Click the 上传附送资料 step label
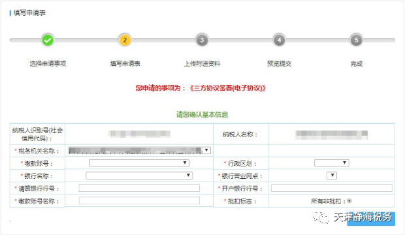 point(202,63)
